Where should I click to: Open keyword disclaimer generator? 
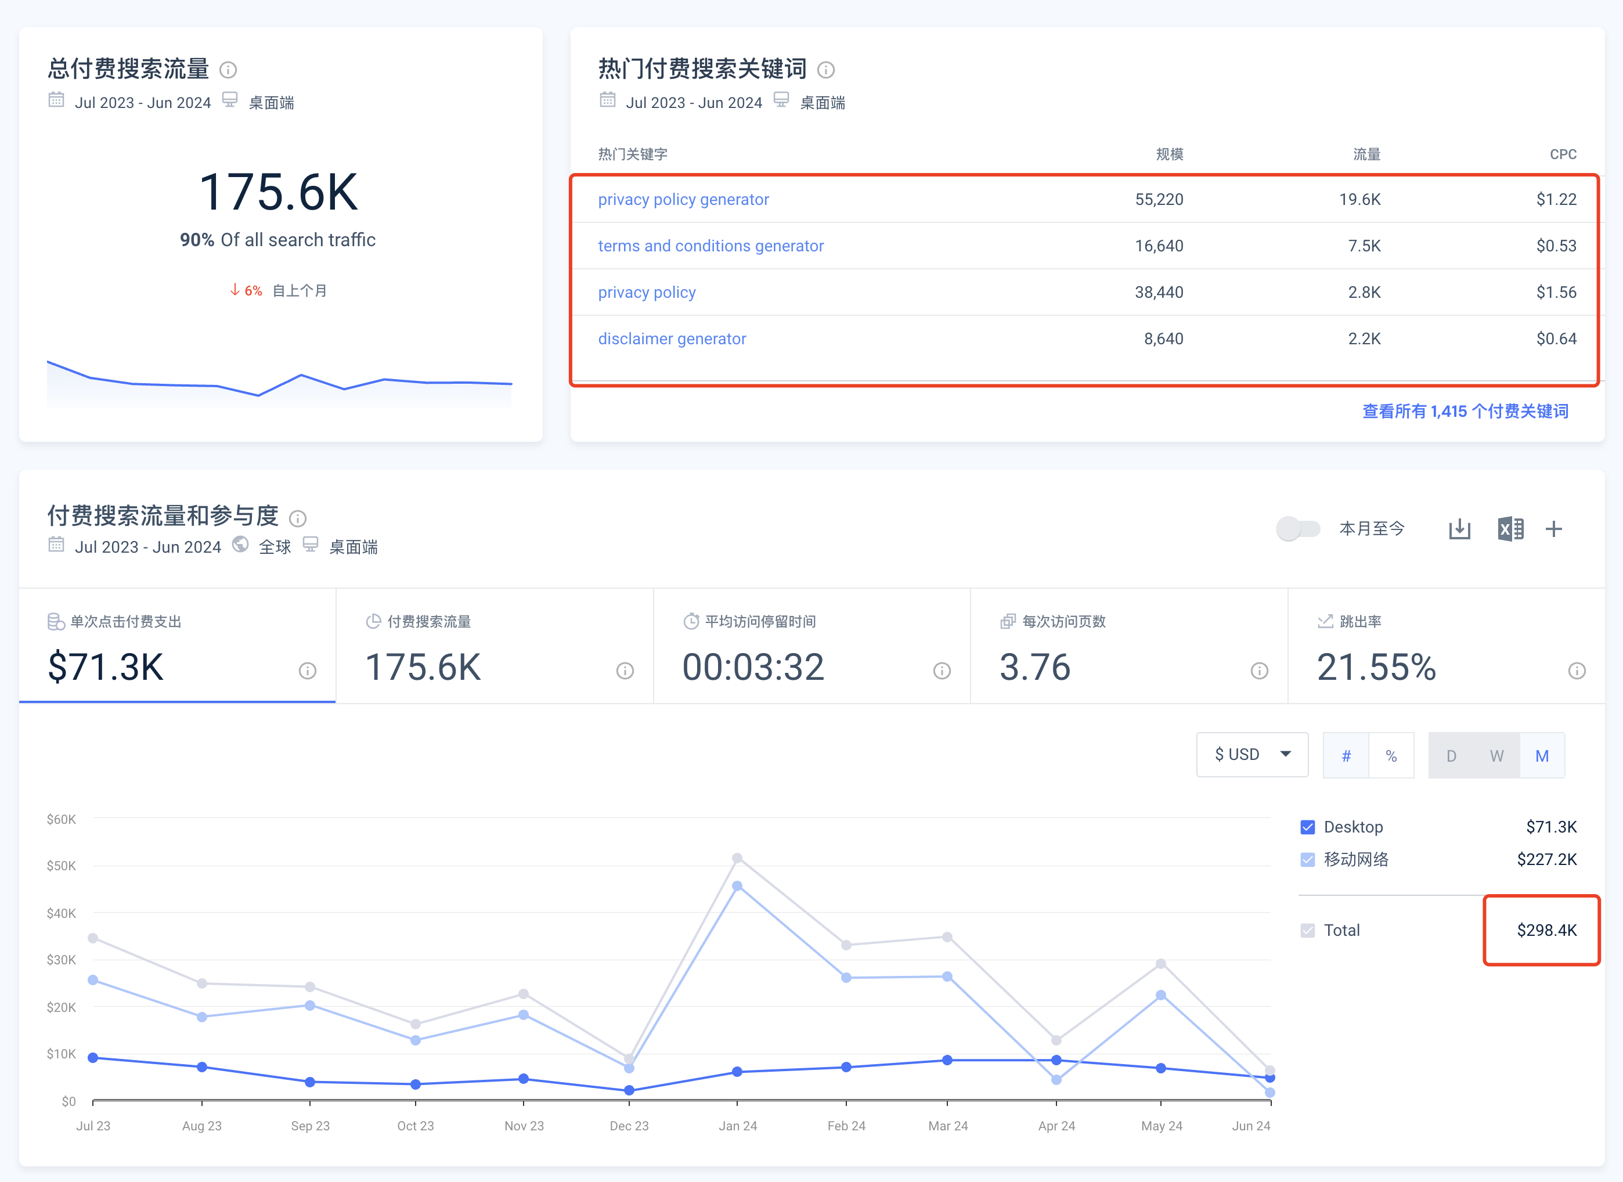pyautogui.click(x=672, y=339)
